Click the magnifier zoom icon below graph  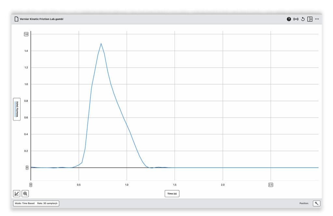25,194
